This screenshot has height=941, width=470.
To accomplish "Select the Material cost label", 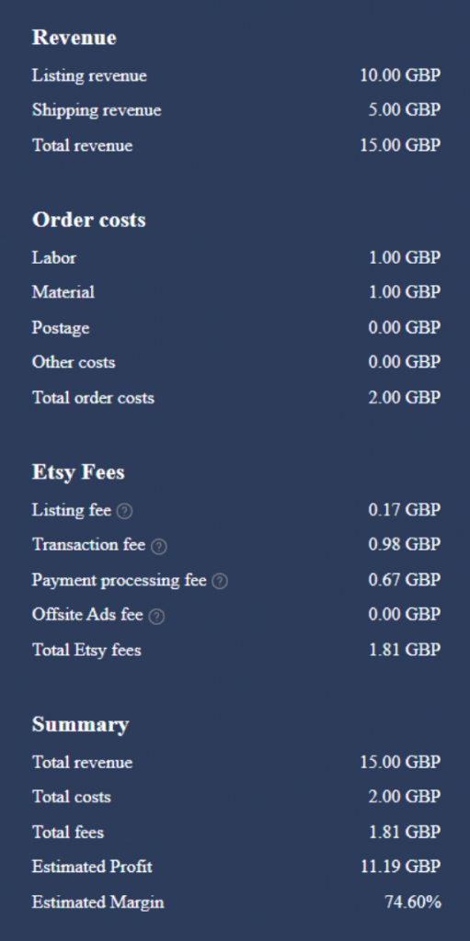I will coord(63,292).
